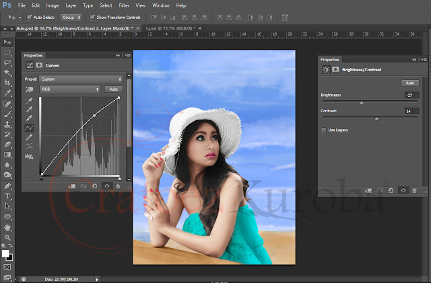The width and height of the screenshot is (431, 283).
Task: Enable the Use Legacy checkbox
Action: coord(324,129)
